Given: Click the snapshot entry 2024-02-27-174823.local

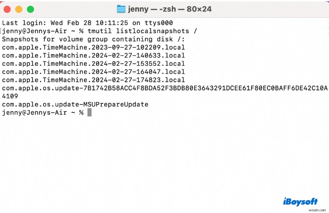Looking at the screenshot, I should (93, 80).
